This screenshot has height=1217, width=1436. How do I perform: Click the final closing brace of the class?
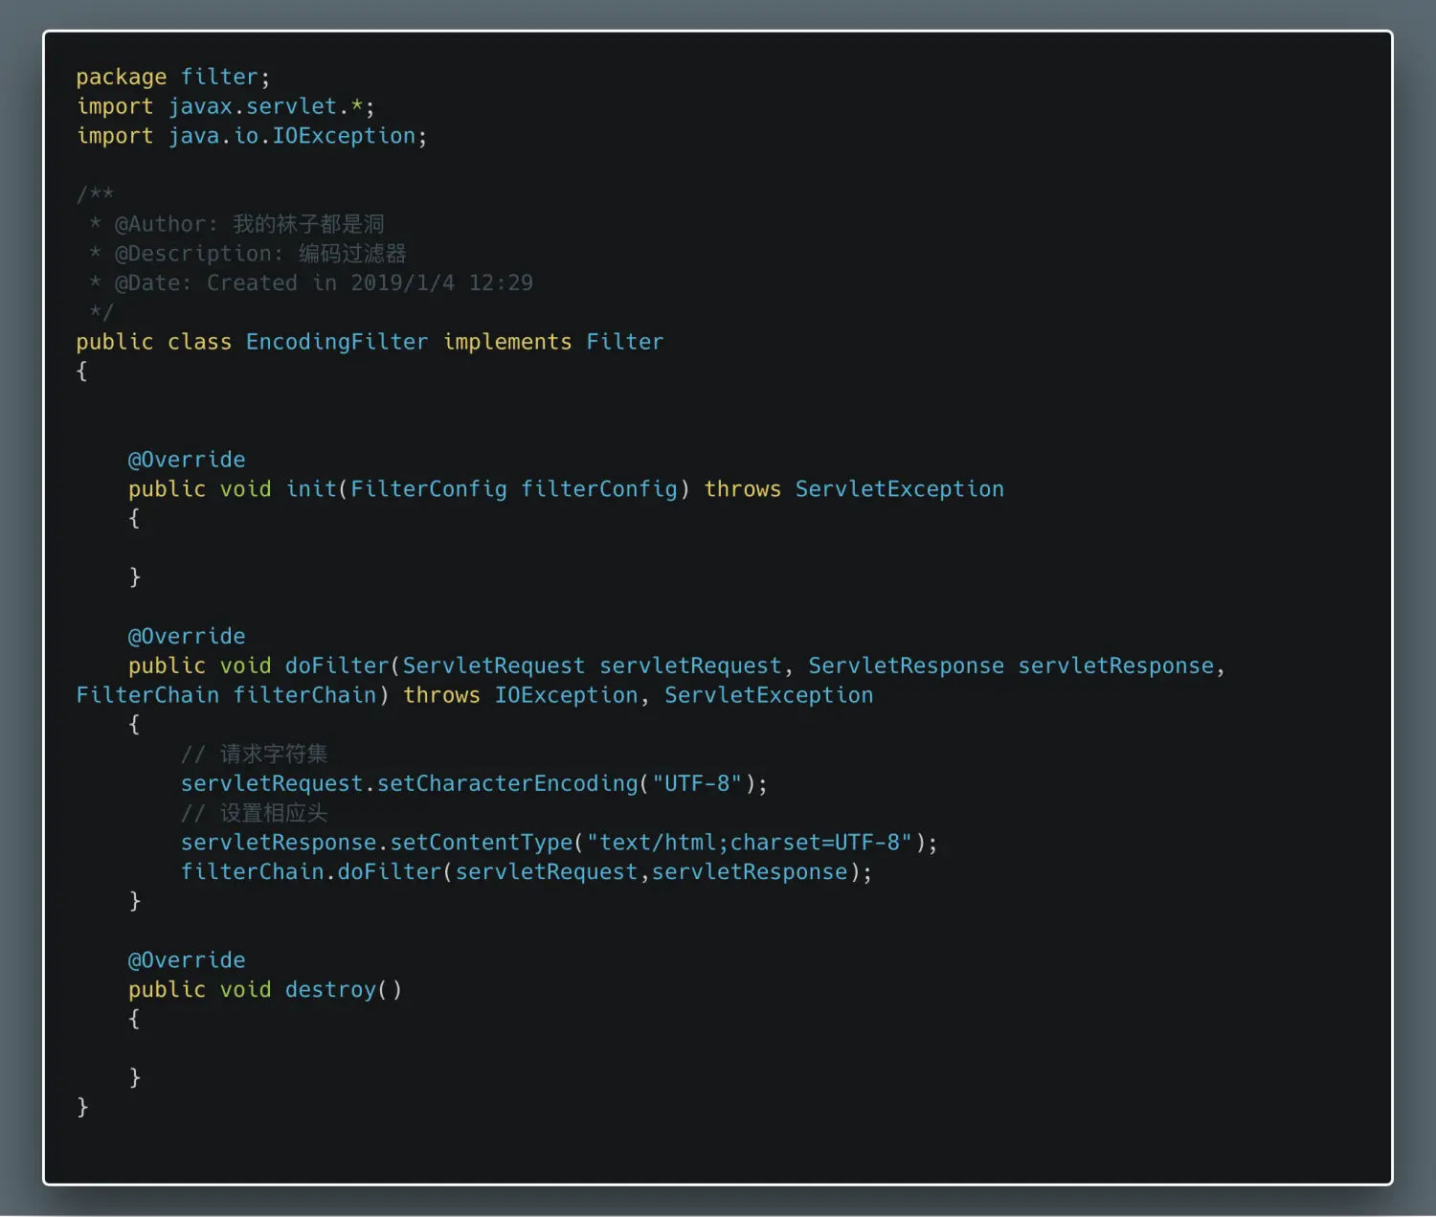point(82,1108)
